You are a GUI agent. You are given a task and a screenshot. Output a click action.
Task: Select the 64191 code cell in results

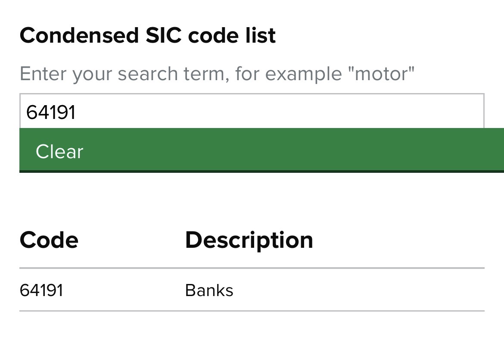click(41, 290)
